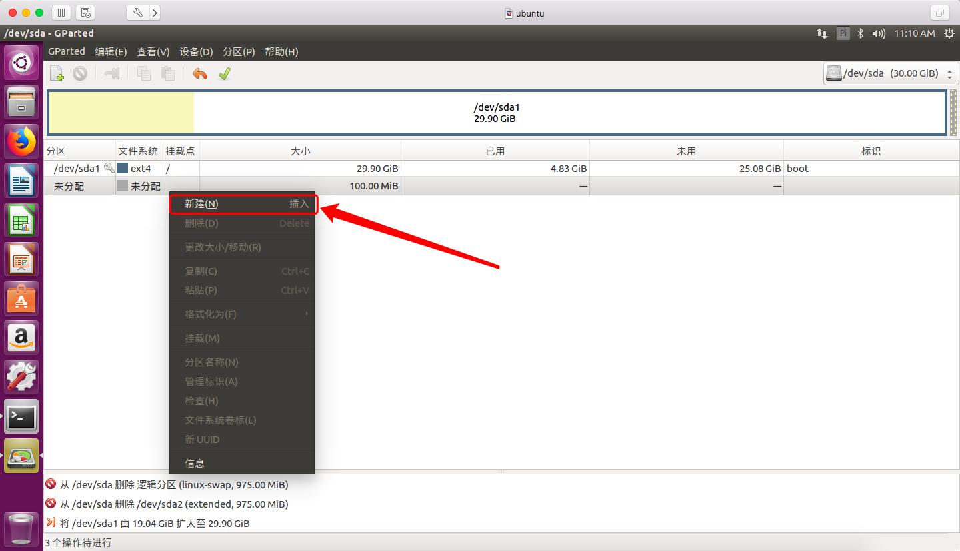
Task: Sort by the 已用 column header
Action: coord(495,151)
